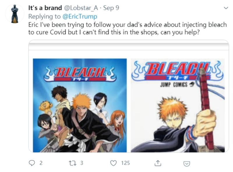Open the @Lobstar_A handle link
The height and width of the screenshot is (172, 233).
coord(81,8)
